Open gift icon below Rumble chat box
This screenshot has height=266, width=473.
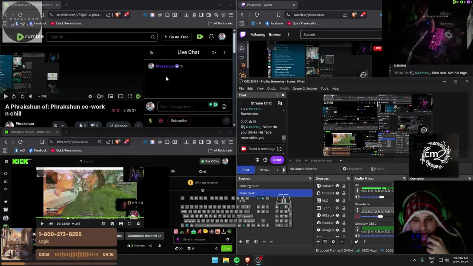pos(161,121)
